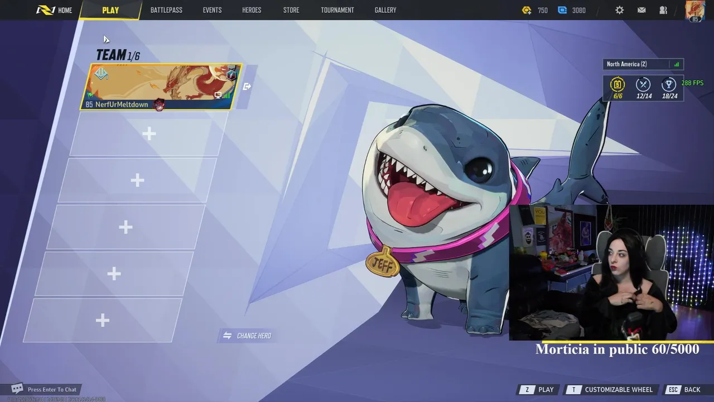The image size is (714, 402).
Task: Click the TEAM 1/6 heading
Action: point(118,55)
